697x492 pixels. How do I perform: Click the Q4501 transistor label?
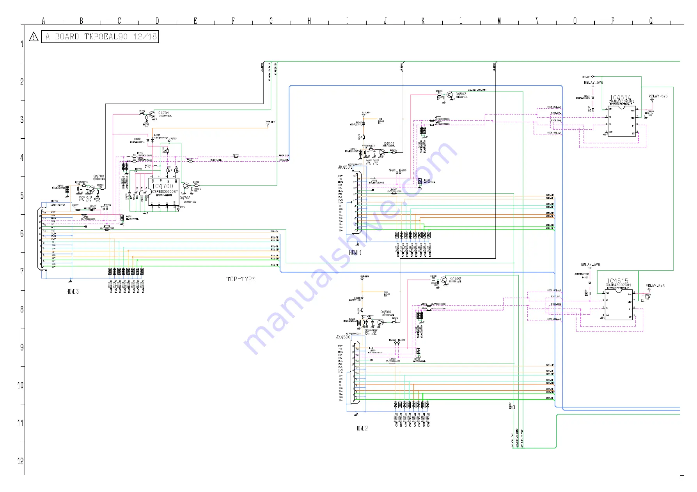[x=389, y=144]
